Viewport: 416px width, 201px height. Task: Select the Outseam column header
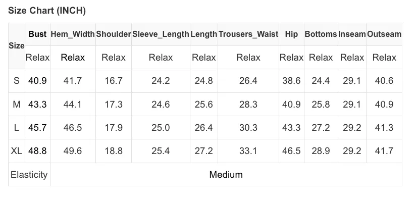384,34
